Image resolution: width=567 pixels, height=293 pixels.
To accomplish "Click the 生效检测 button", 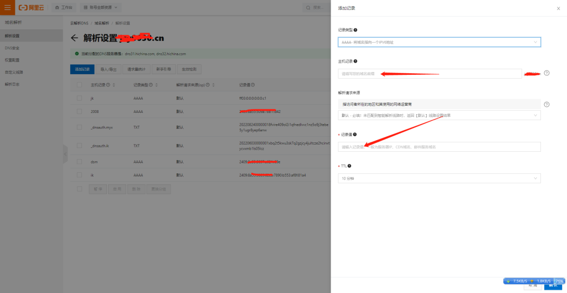I will [189, 69].
